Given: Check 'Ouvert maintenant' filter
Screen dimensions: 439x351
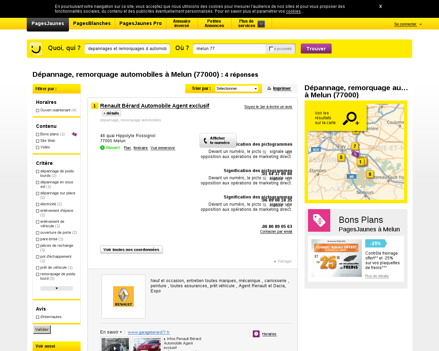Looking at the screenshot, I should [38, 110].
